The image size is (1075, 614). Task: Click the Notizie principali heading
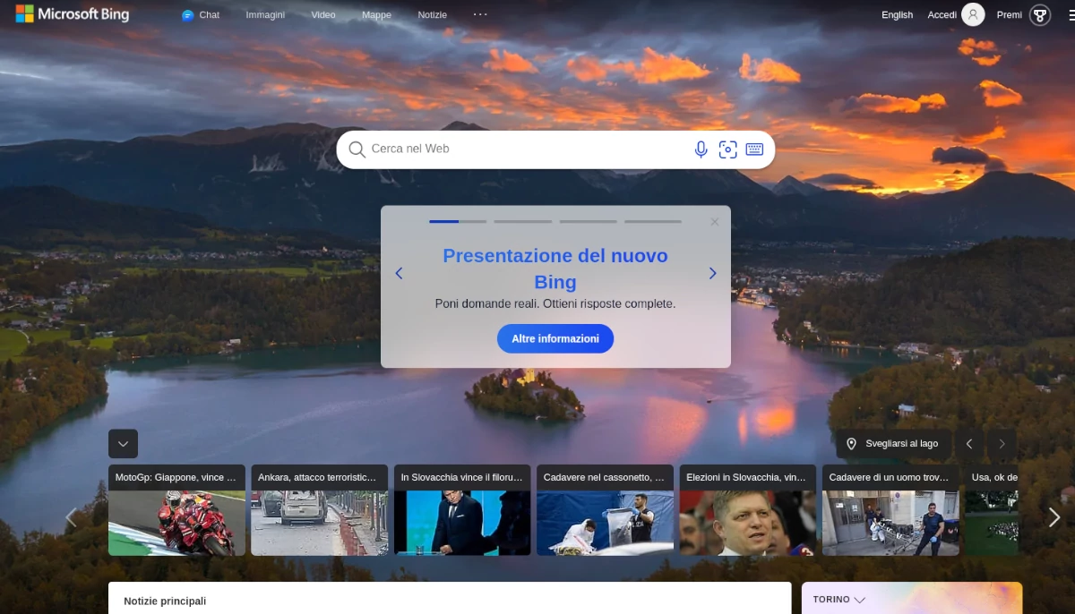[165, 601]
